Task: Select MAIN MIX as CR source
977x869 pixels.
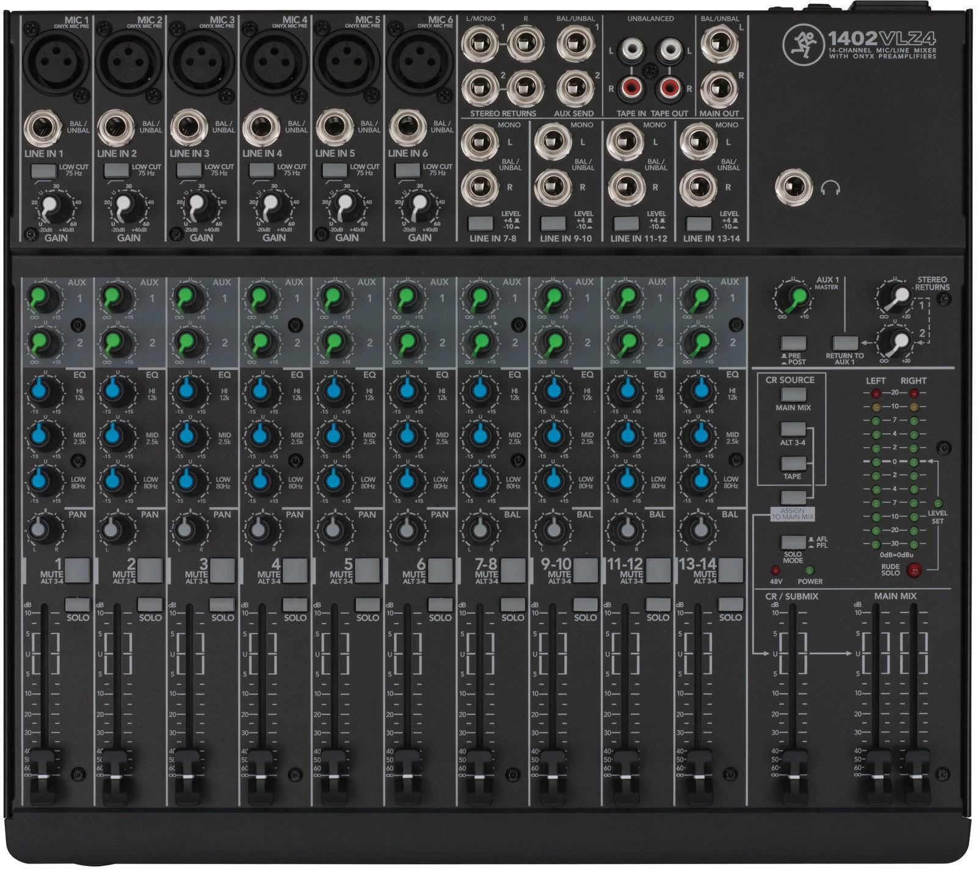Action: 793,393
